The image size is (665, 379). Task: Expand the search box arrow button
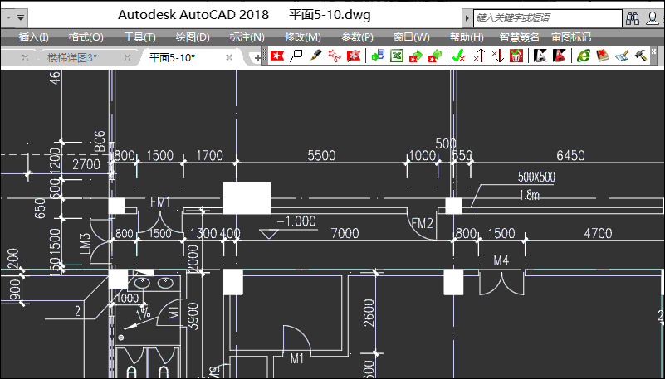[x=467, y=17]
